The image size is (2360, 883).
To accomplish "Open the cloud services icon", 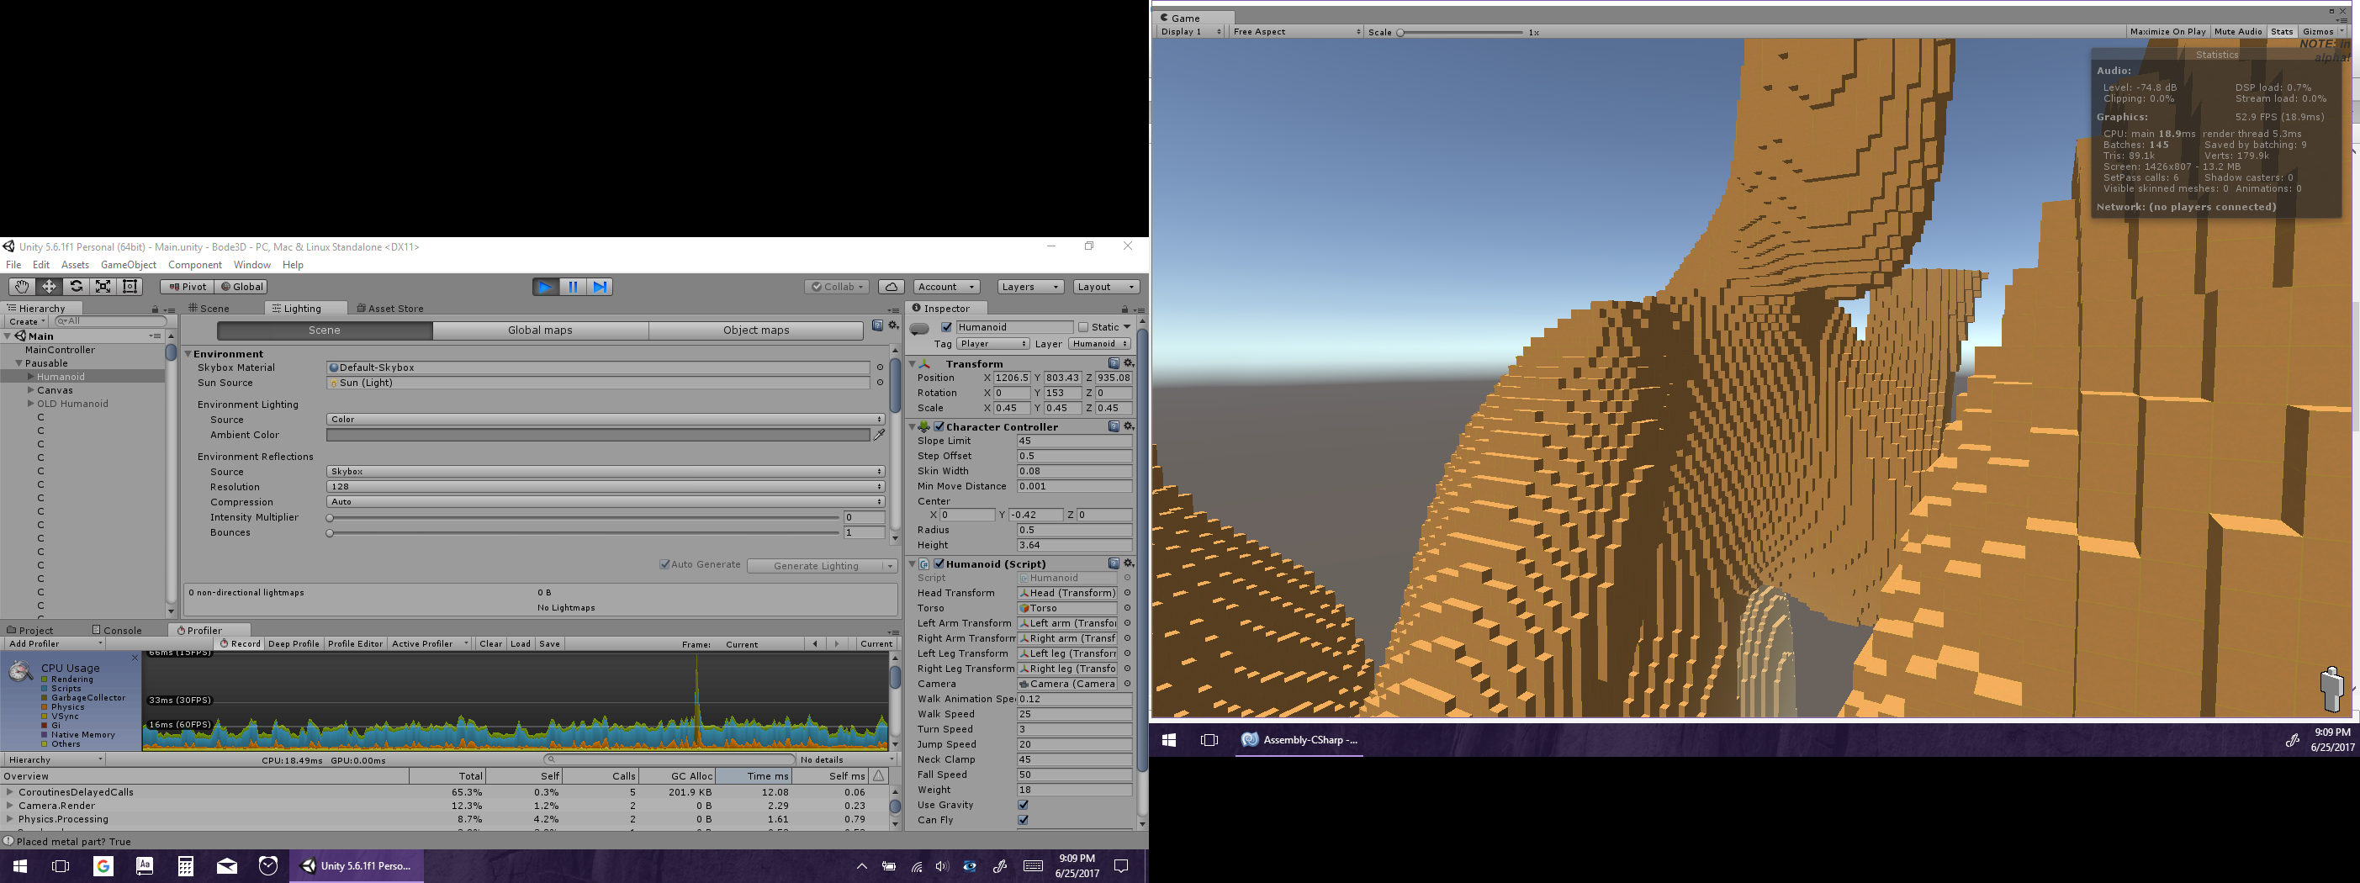I will [x=891, y=287].
